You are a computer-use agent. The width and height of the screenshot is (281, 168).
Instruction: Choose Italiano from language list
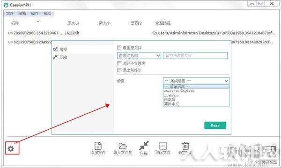(x=196, y=95)
